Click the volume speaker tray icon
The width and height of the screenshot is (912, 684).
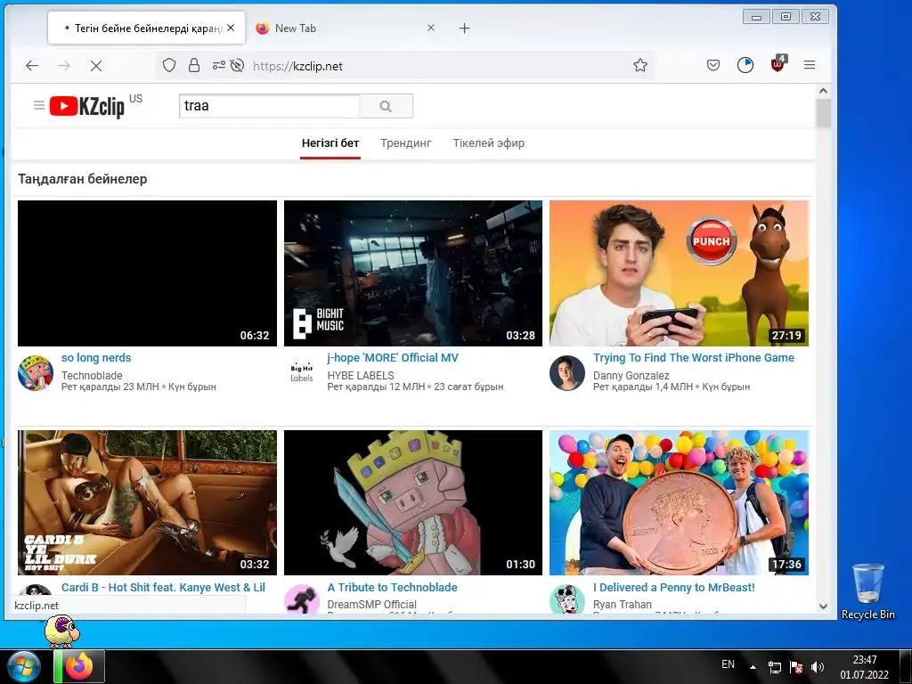[x=818, y=667]
